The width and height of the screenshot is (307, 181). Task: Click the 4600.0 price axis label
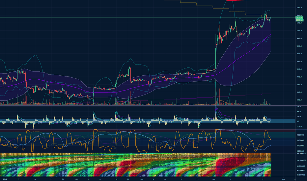(x=299, y=54)
